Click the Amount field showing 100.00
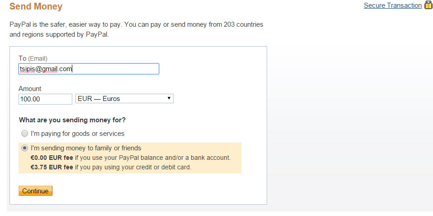Viewport: 433px width, 216px height. coord(45,99)
